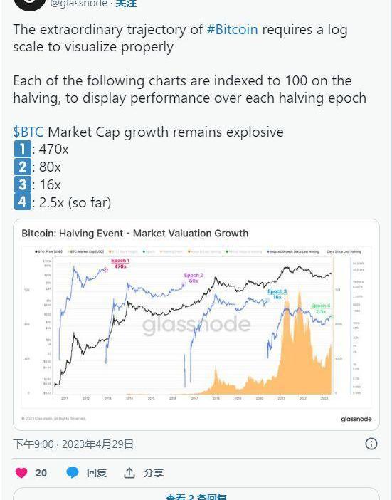Like the tweet with the heart icon

coord(21,473)
